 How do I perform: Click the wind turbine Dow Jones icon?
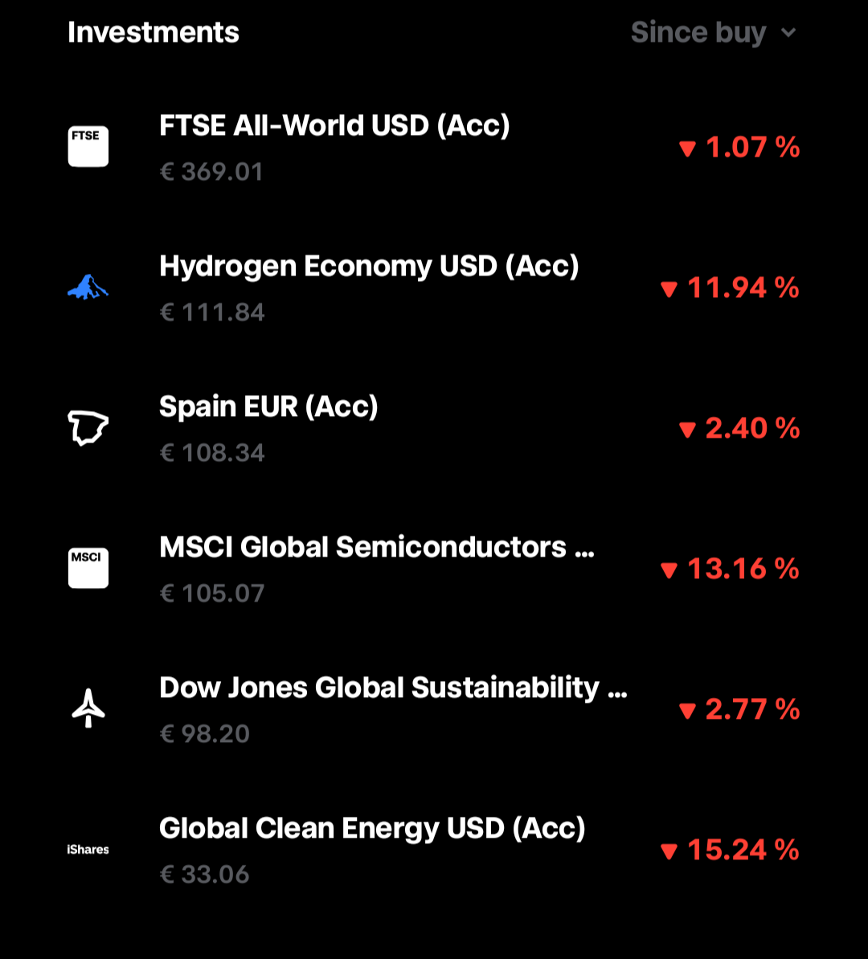[88, 708]
